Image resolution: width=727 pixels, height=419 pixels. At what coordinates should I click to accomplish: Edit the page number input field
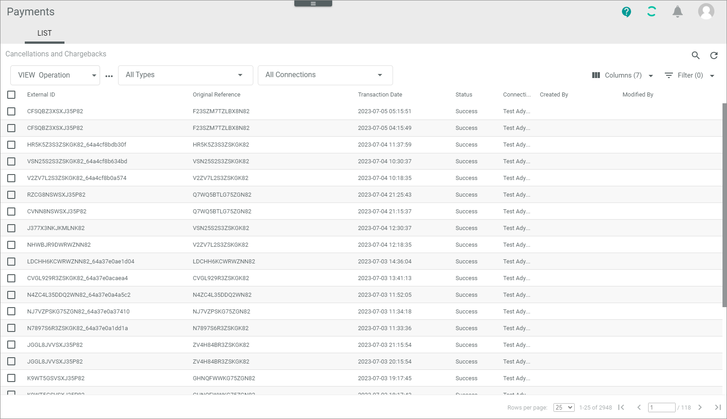tap(661, 407)
